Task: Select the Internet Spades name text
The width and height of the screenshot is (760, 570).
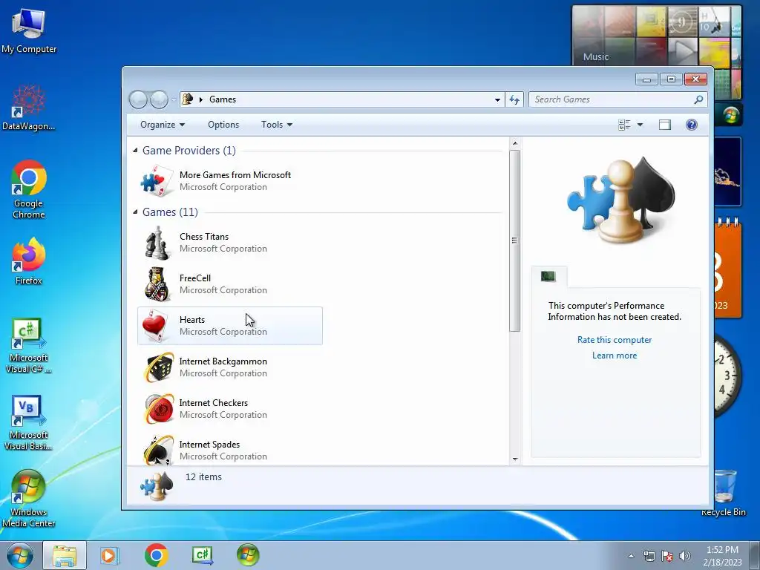Action: coord(209,445)
